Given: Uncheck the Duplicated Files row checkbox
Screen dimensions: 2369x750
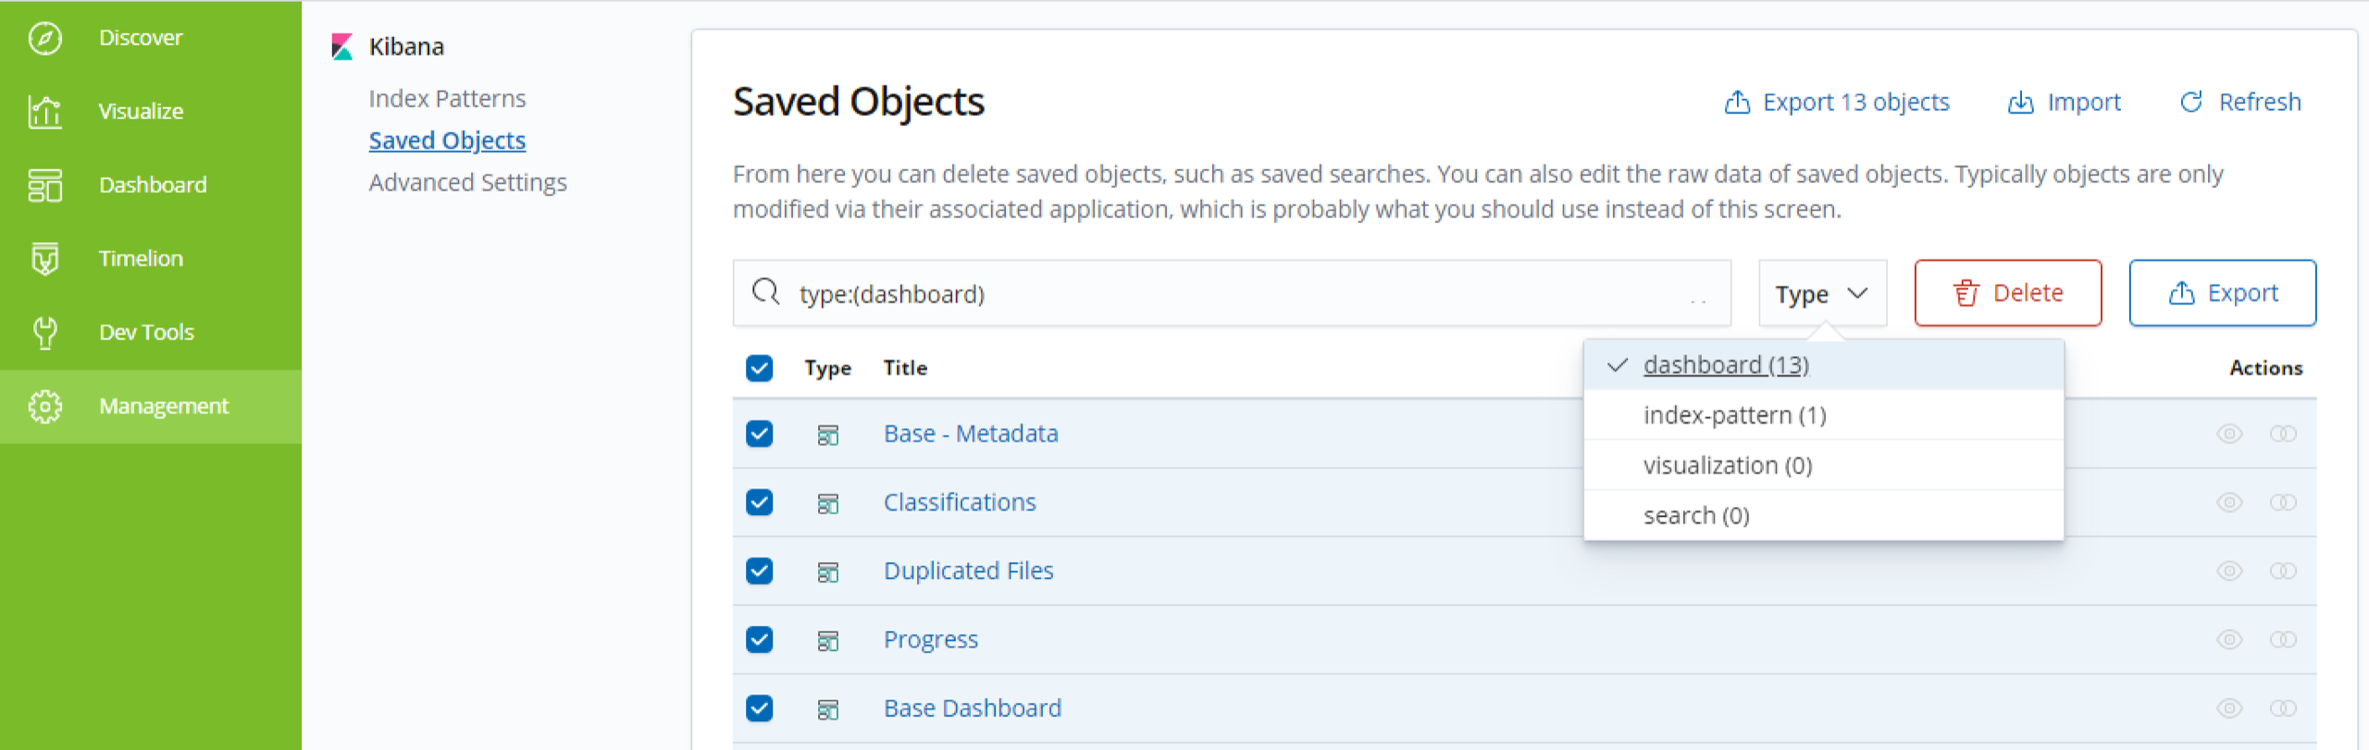Looking at the screenshot, I should [759, 571].
